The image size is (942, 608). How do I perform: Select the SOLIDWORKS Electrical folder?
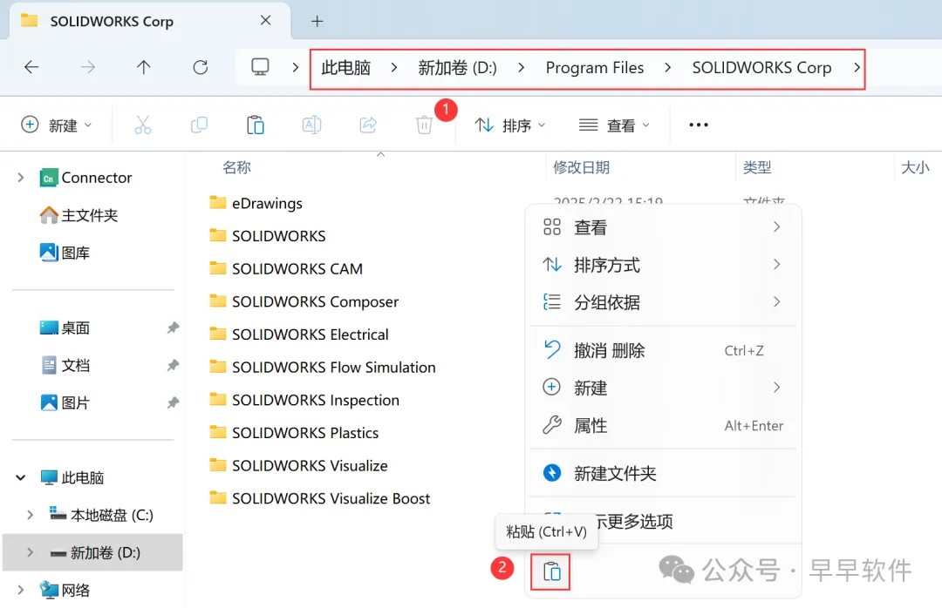[298, 334]
